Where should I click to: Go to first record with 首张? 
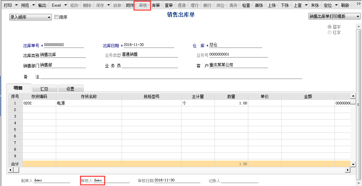259,5
